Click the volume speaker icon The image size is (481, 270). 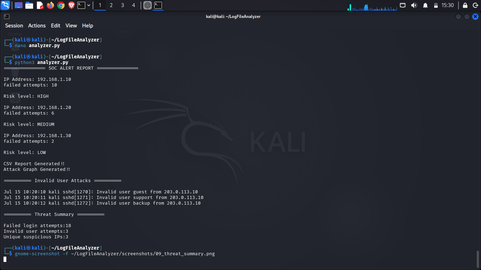click(414, 5)
